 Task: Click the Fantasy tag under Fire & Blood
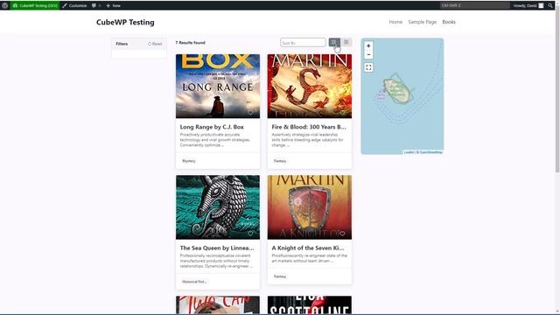point(280,161)
